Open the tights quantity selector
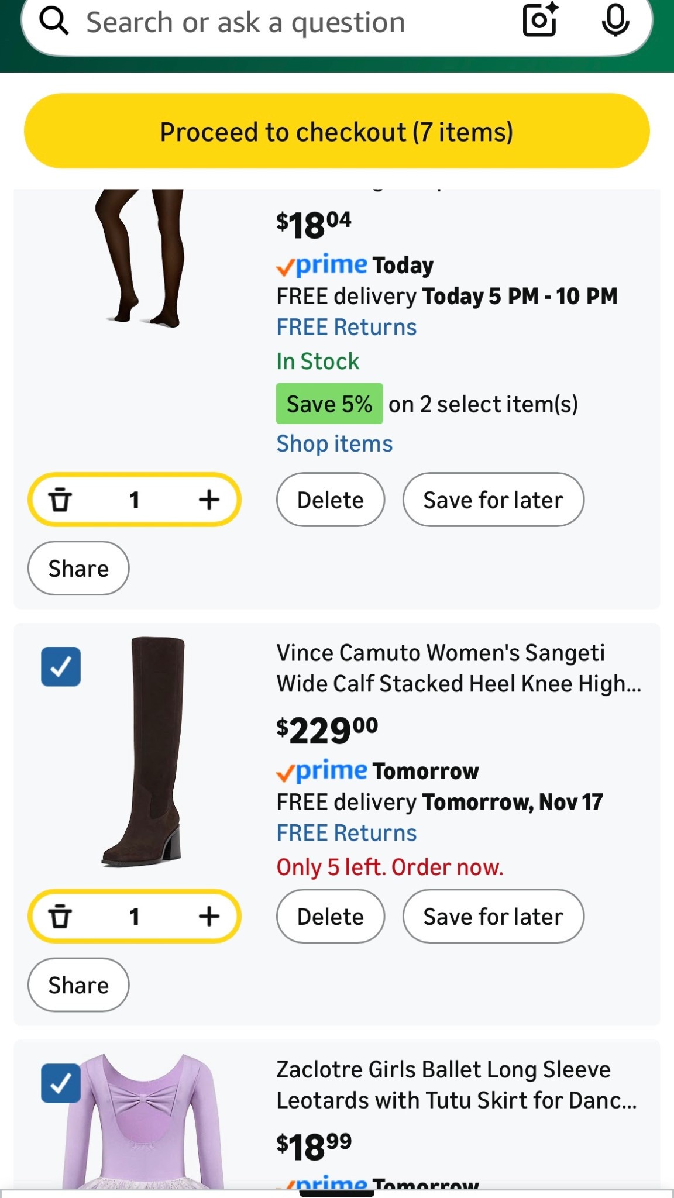 pos(135,500)
